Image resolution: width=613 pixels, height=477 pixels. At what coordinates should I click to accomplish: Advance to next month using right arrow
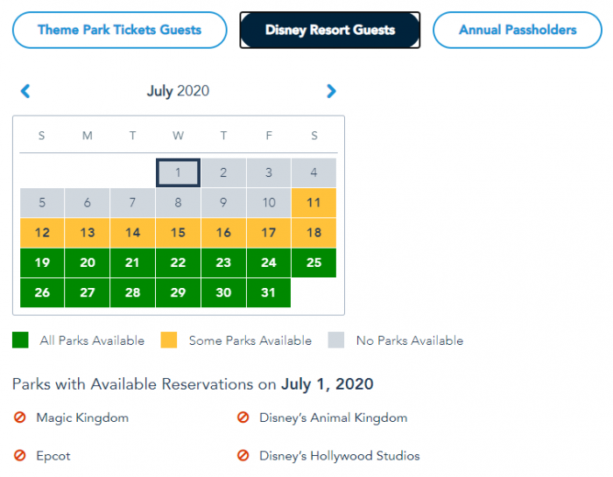click(x=331, y=91)
